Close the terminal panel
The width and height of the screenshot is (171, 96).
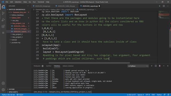point(168,66)
